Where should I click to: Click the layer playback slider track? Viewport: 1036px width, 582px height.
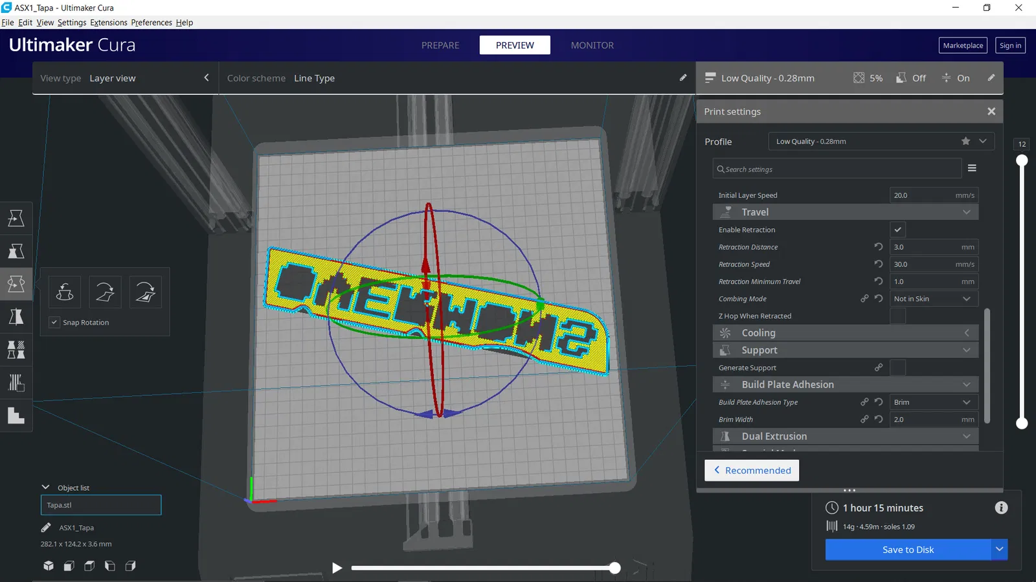pos(483,568)
